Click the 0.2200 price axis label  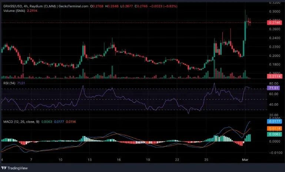click(275, 47)
